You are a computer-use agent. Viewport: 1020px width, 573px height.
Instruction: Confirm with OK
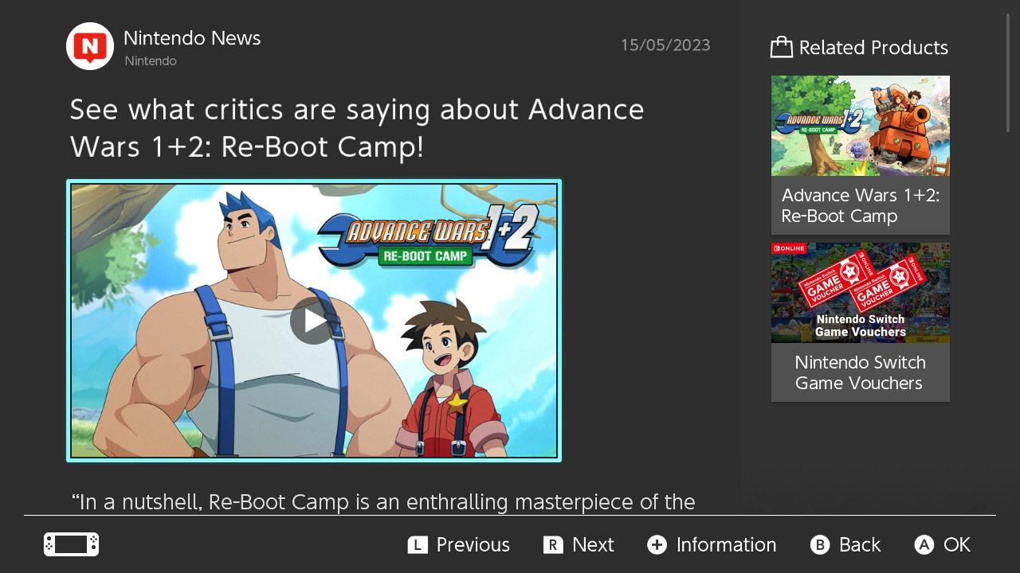957,544
